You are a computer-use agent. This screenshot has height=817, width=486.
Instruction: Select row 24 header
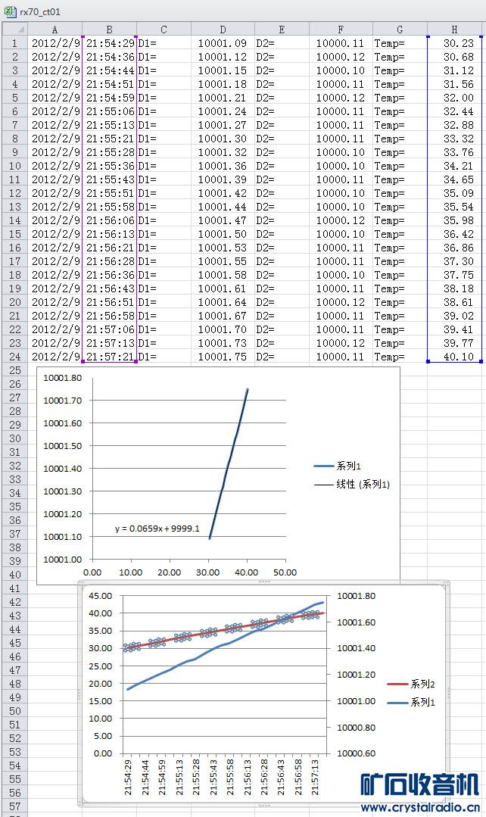tap(14, 357)
